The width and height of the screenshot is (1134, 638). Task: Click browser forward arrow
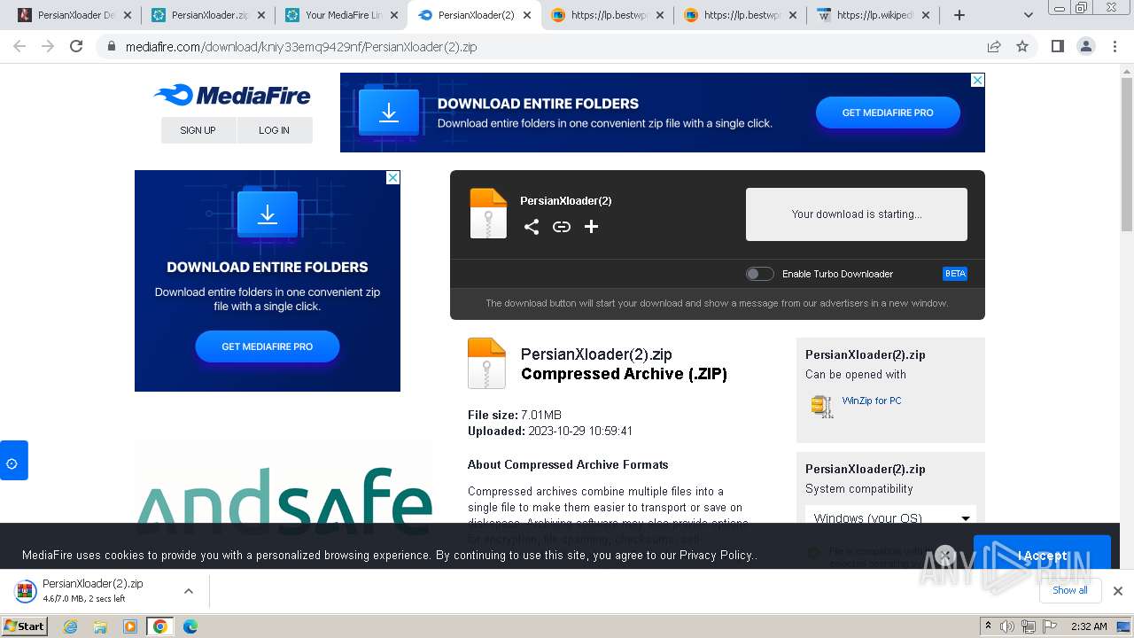(x=48, y=47)
